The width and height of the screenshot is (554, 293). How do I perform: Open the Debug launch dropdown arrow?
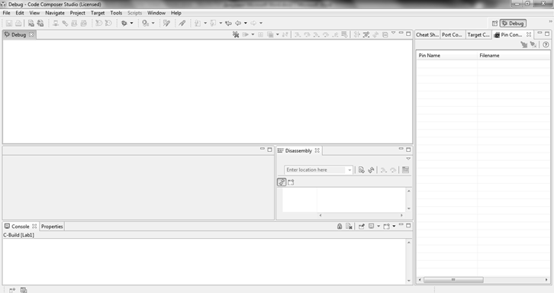131,24
